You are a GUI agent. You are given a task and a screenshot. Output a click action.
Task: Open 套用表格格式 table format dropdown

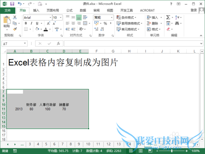130,23
